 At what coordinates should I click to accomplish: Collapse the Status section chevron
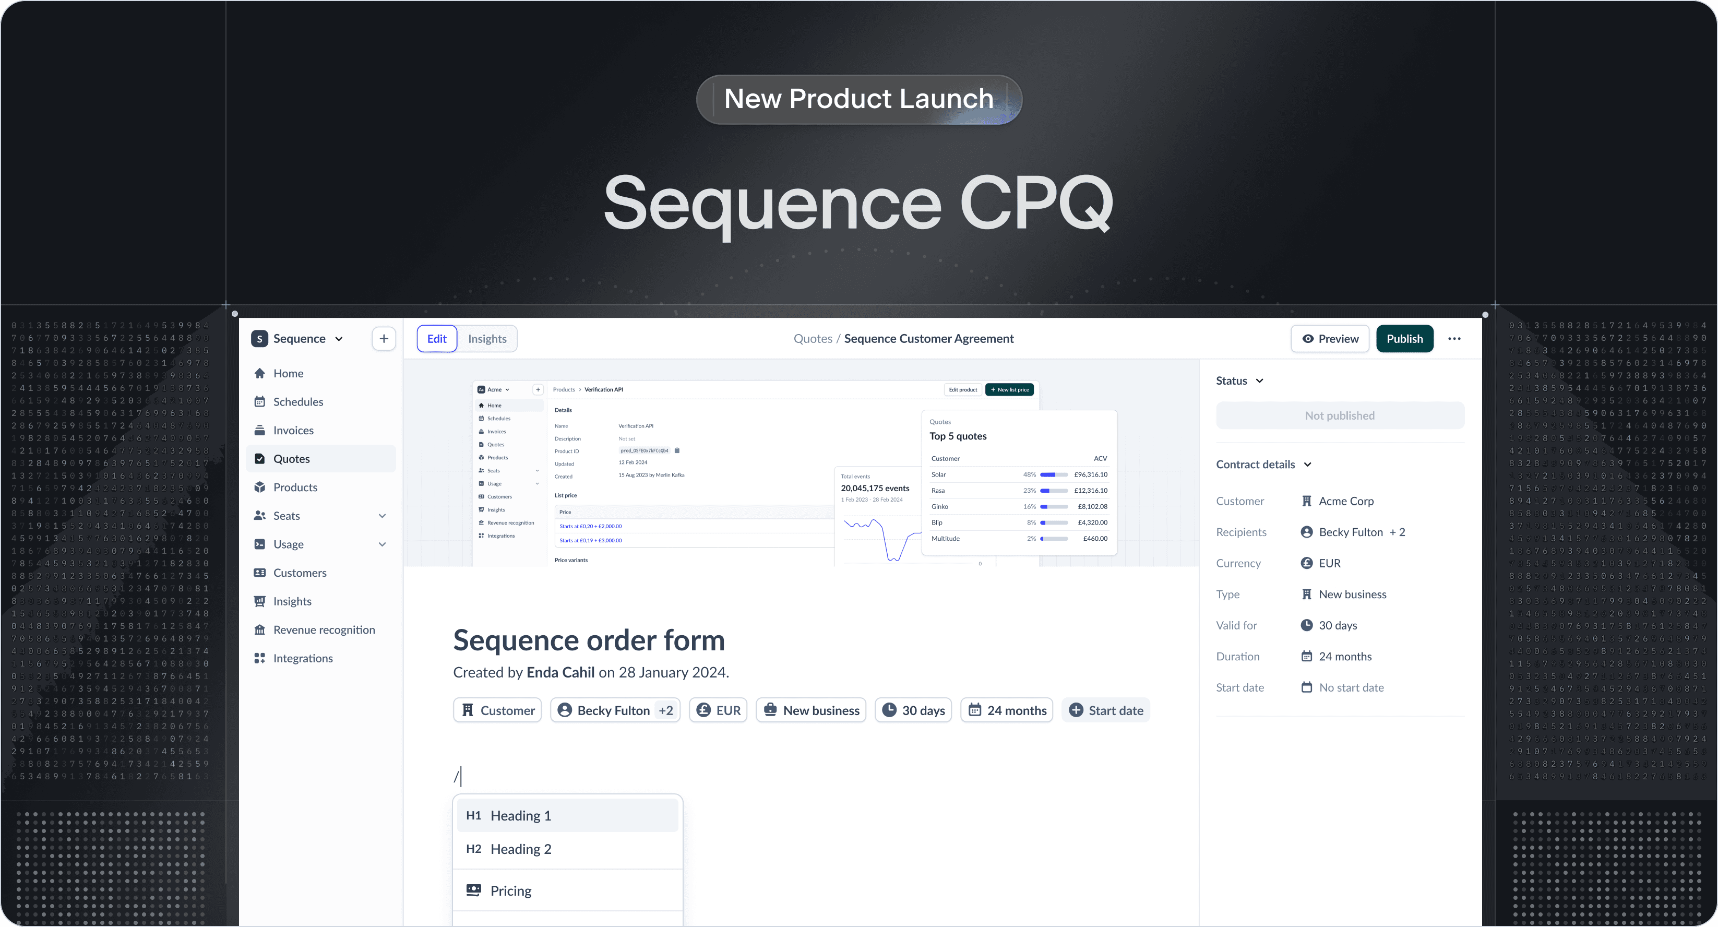(1259, 381)
